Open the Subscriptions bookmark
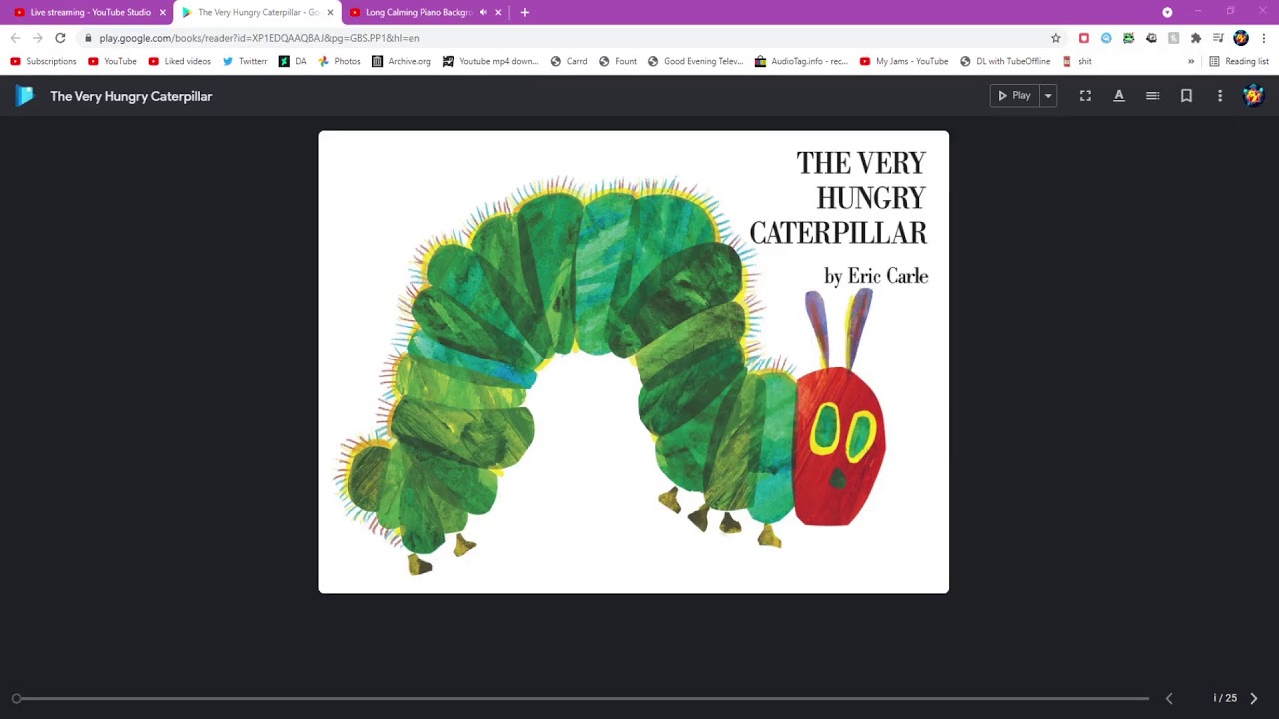 coord(43,61)
